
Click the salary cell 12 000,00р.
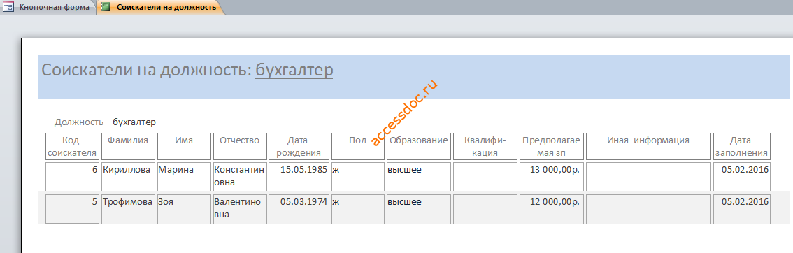pos(551,209)
